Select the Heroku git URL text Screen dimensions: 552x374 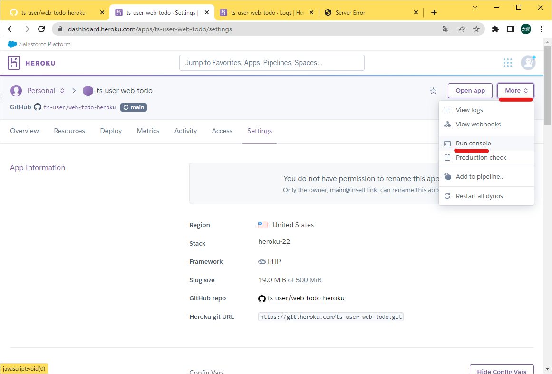[x=331, y=317]
